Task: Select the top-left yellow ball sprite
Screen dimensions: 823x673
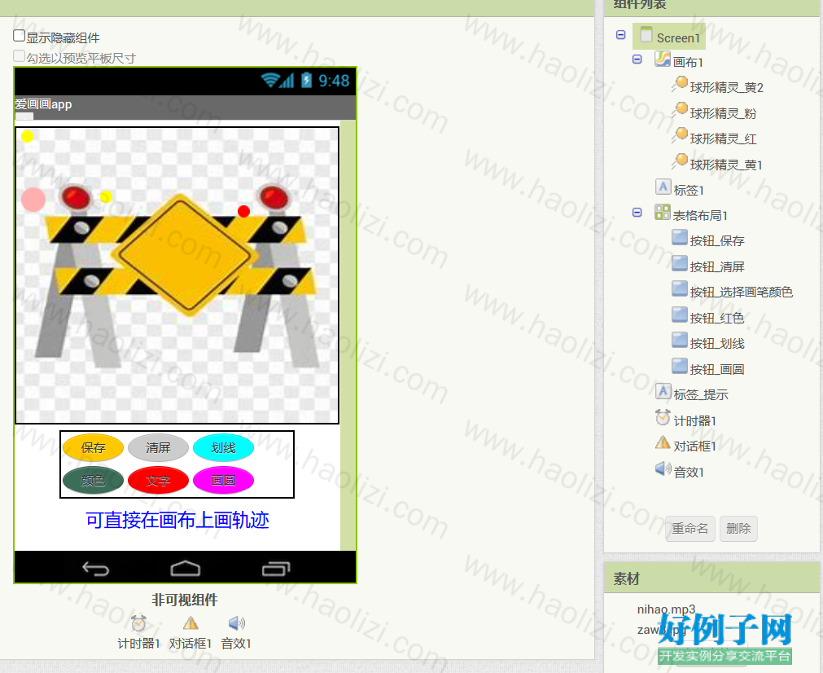Action: tap(28, 137)
